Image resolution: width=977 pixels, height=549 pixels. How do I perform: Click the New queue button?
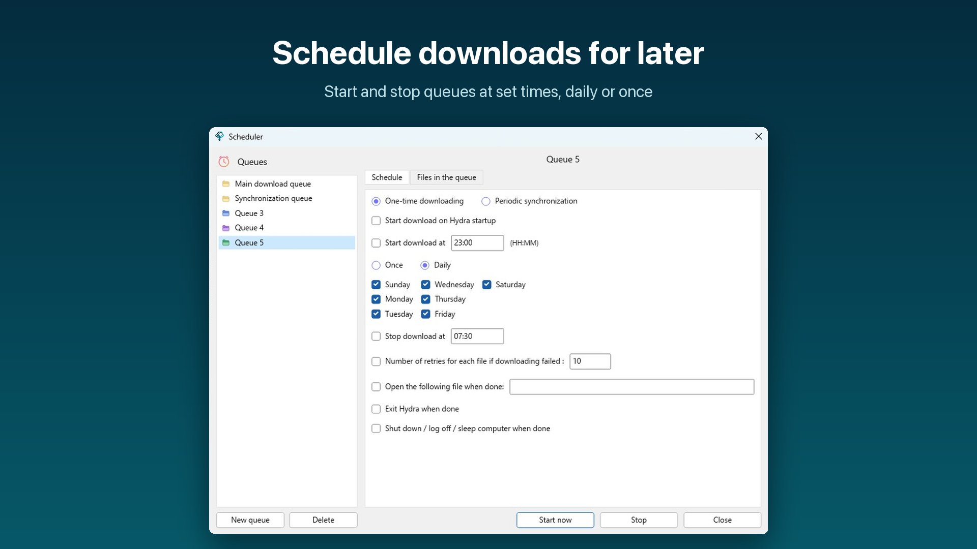tap(250, 520)
